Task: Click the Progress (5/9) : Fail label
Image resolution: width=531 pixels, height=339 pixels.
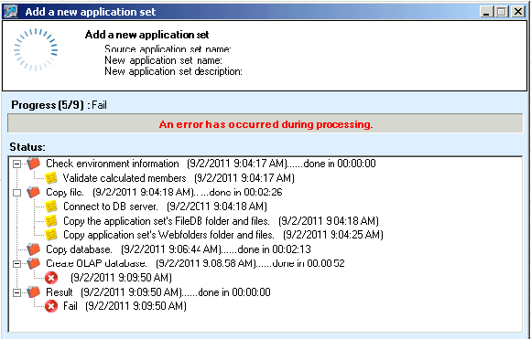Action: (x=59, y=105)
